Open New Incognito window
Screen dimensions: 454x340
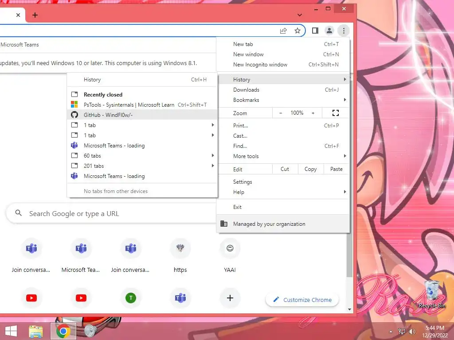283,65
